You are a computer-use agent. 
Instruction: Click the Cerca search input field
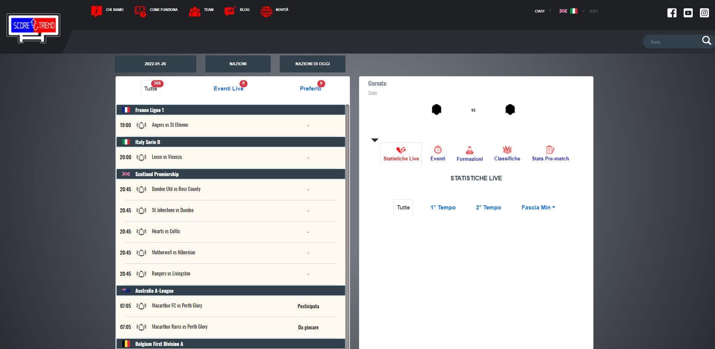[x=672, y=42]
